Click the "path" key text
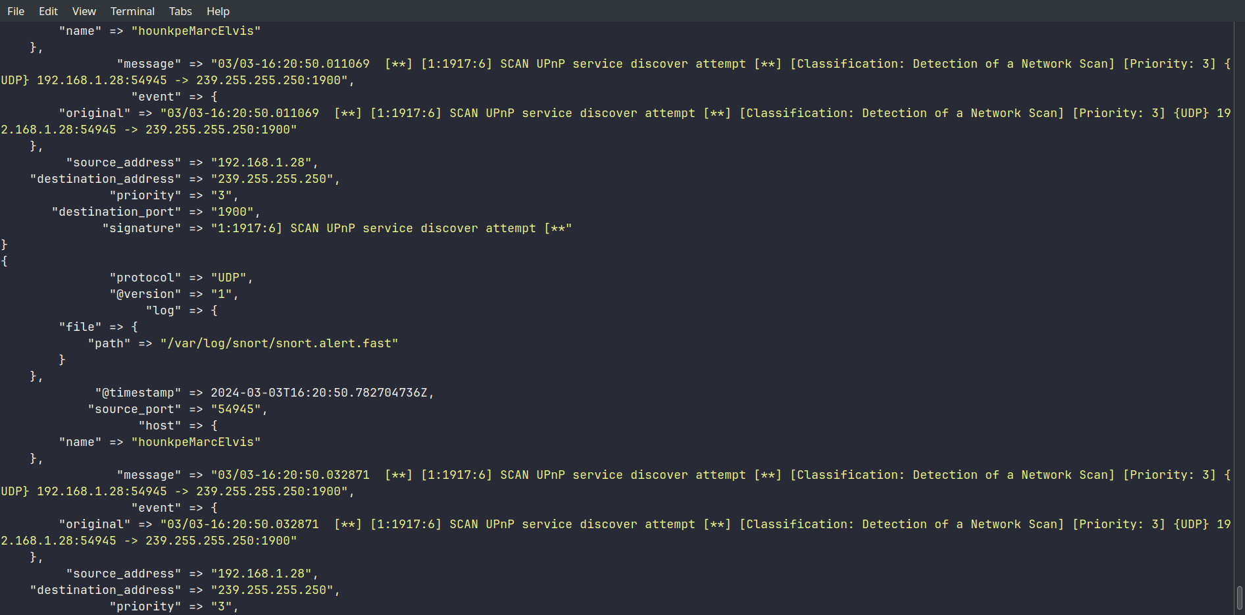The height and width of the screenshot is (615, 1245). pyautogui.click(x=109, y=343)
